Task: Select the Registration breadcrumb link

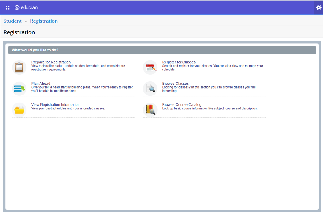Action: point(44,21)
